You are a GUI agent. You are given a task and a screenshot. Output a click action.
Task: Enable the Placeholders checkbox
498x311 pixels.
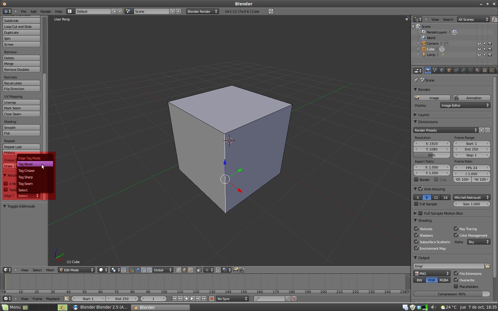coord(456,286)
